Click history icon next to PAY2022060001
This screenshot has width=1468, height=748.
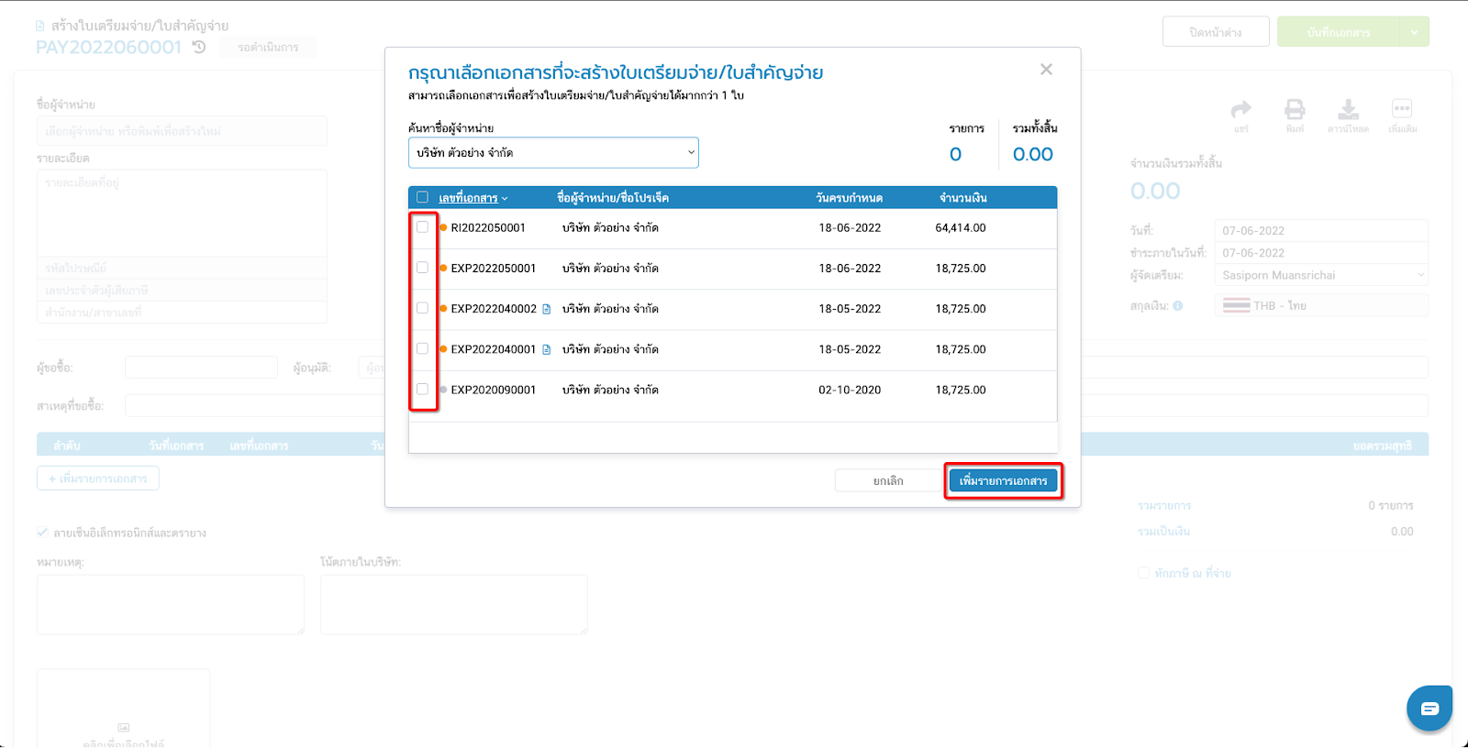pos(199,47)
